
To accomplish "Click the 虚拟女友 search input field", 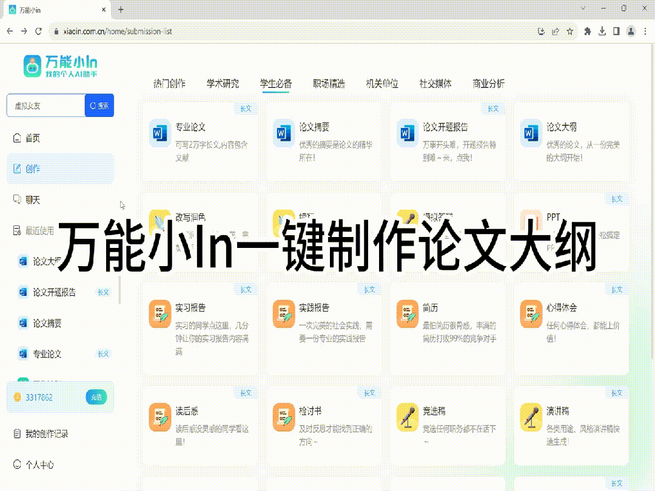I will [45, 105].
